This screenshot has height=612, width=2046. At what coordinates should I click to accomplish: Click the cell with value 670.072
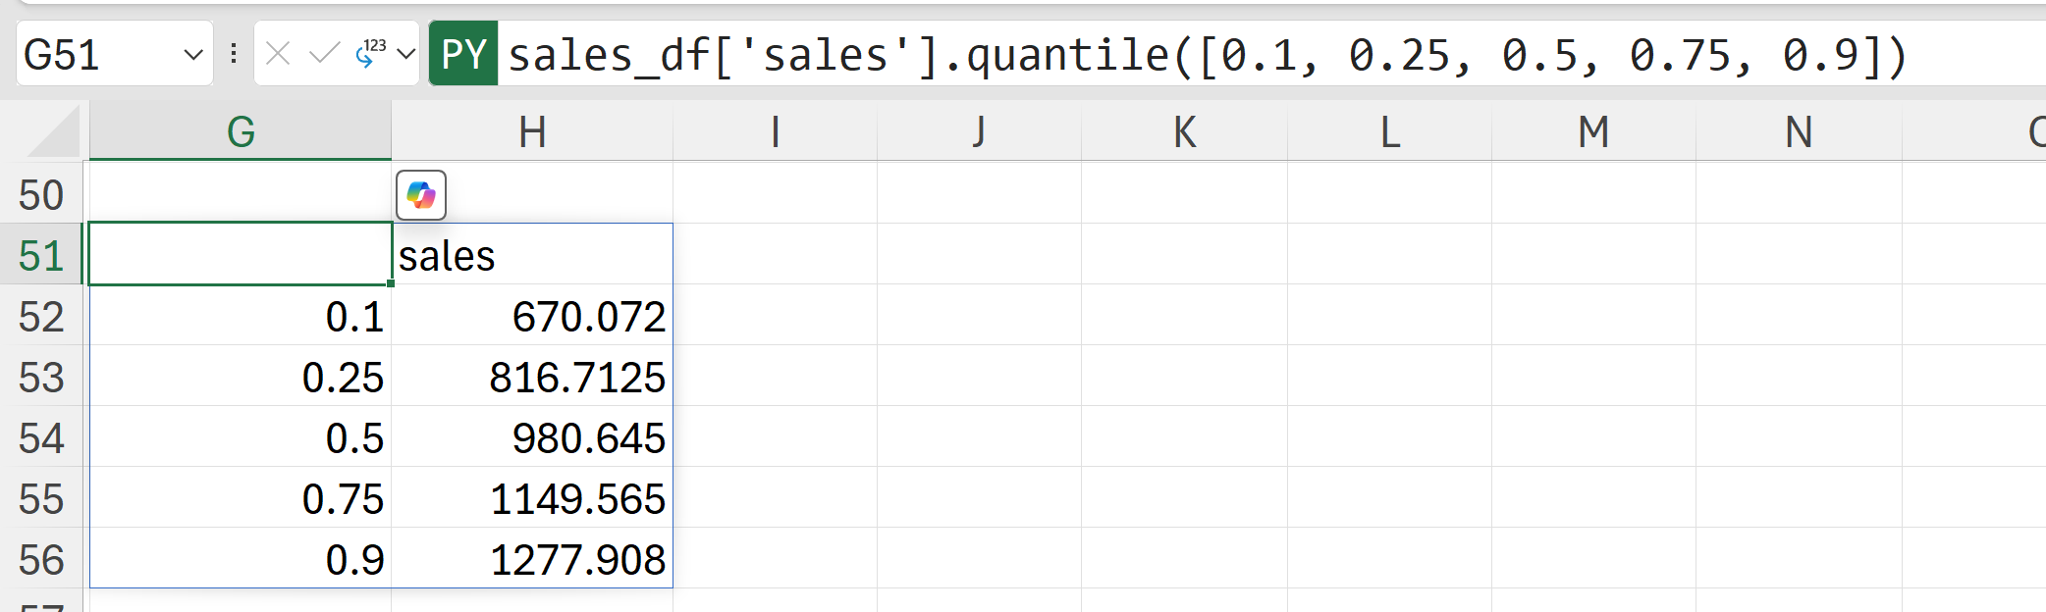[532, 317]
